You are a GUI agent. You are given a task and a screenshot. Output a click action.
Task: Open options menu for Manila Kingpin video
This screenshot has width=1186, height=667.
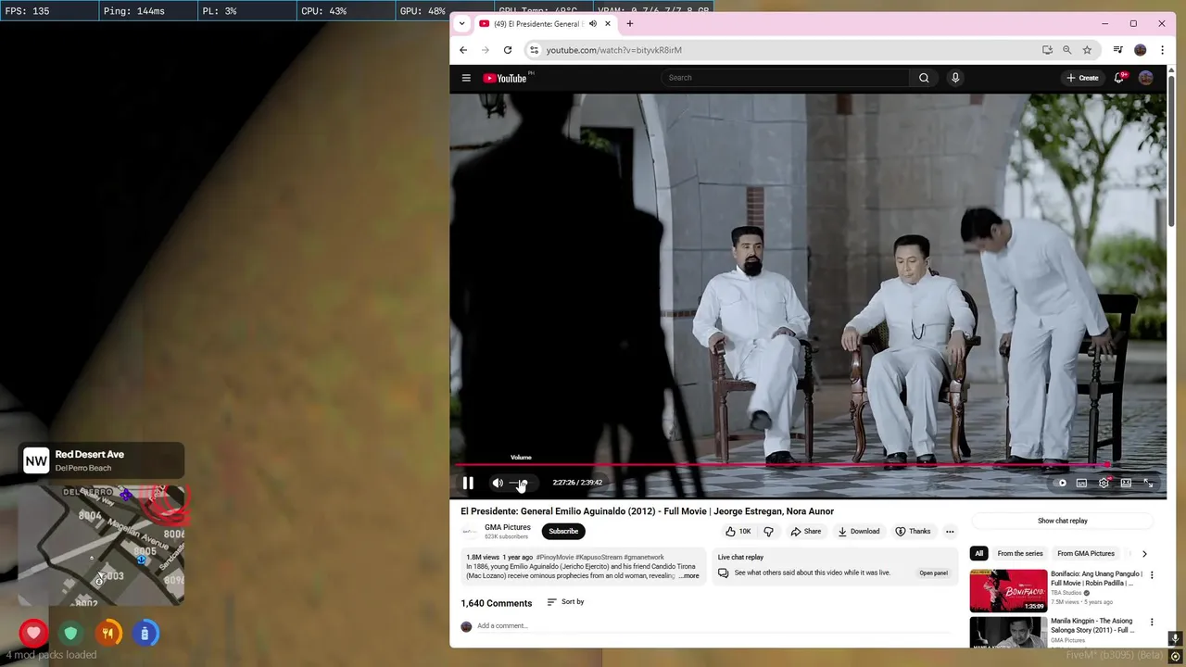[x=1152, y=623]
